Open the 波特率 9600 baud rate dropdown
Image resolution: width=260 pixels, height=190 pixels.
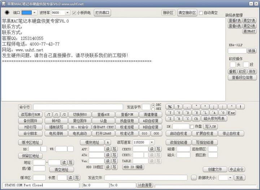[x=67, y=13]
